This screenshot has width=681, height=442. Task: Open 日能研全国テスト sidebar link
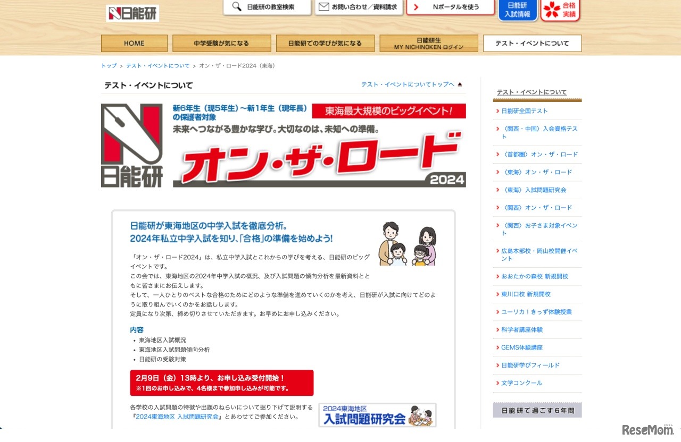525,111
